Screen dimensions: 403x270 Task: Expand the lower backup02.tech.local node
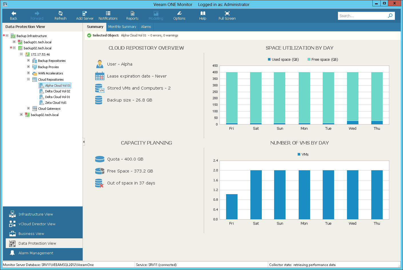point(21,115)
